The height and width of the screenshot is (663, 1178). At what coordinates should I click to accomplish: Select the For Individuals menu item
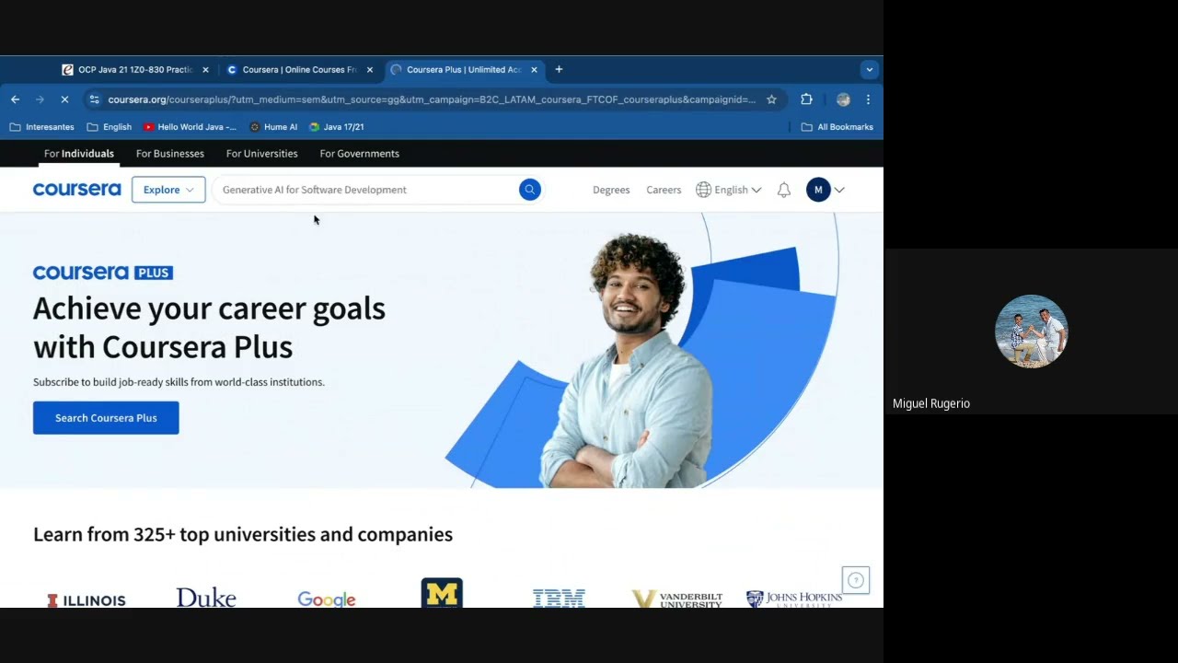(79, 154)
